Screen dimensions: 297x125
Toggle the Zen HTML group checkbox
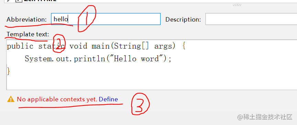pyautogui.click(x=18, y=1)
